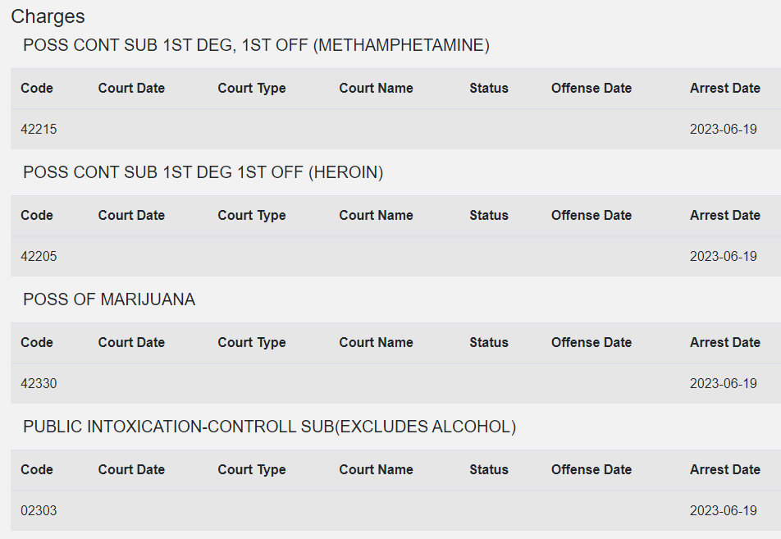Click Arrest Date header in methamphetamine table
The height and width of the screenshot is (539, 781).
724,88
